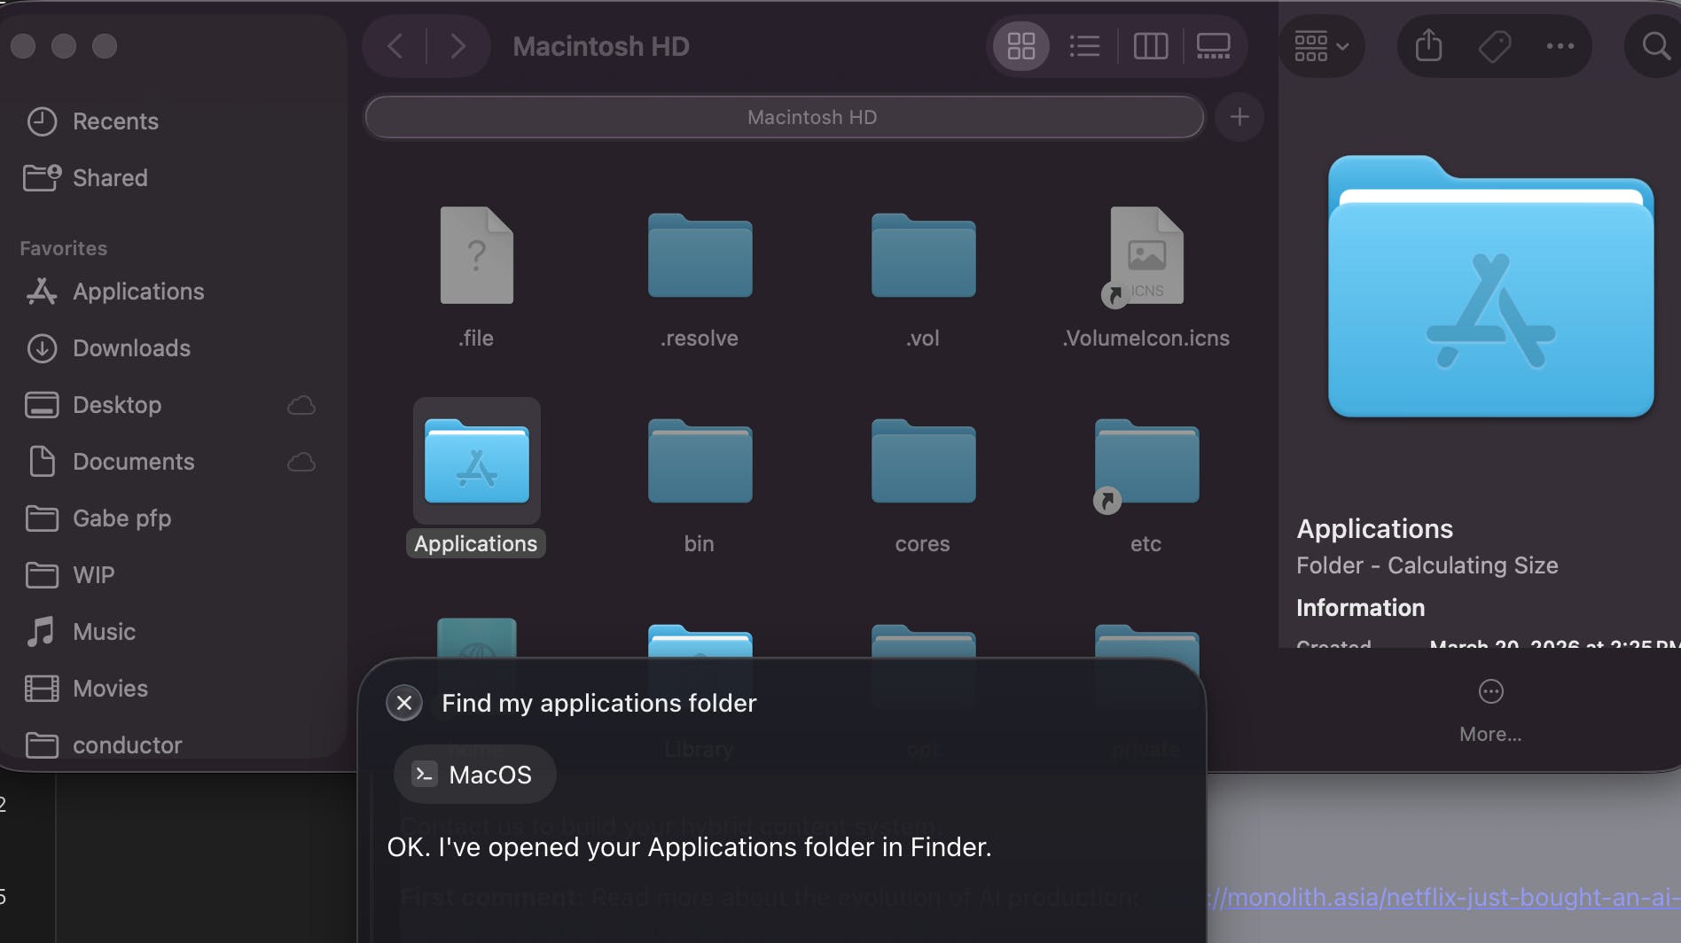The height and width of the screenshot is (943, 1681).
Task: Open the monolith.asia link in background window
Action: tap(1445, 897)
